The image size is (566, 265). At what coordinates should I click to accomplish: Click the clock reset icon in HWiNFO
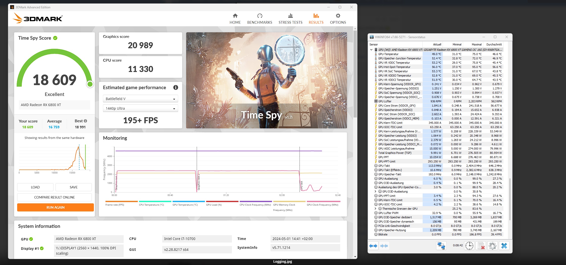tap(469, 246)
